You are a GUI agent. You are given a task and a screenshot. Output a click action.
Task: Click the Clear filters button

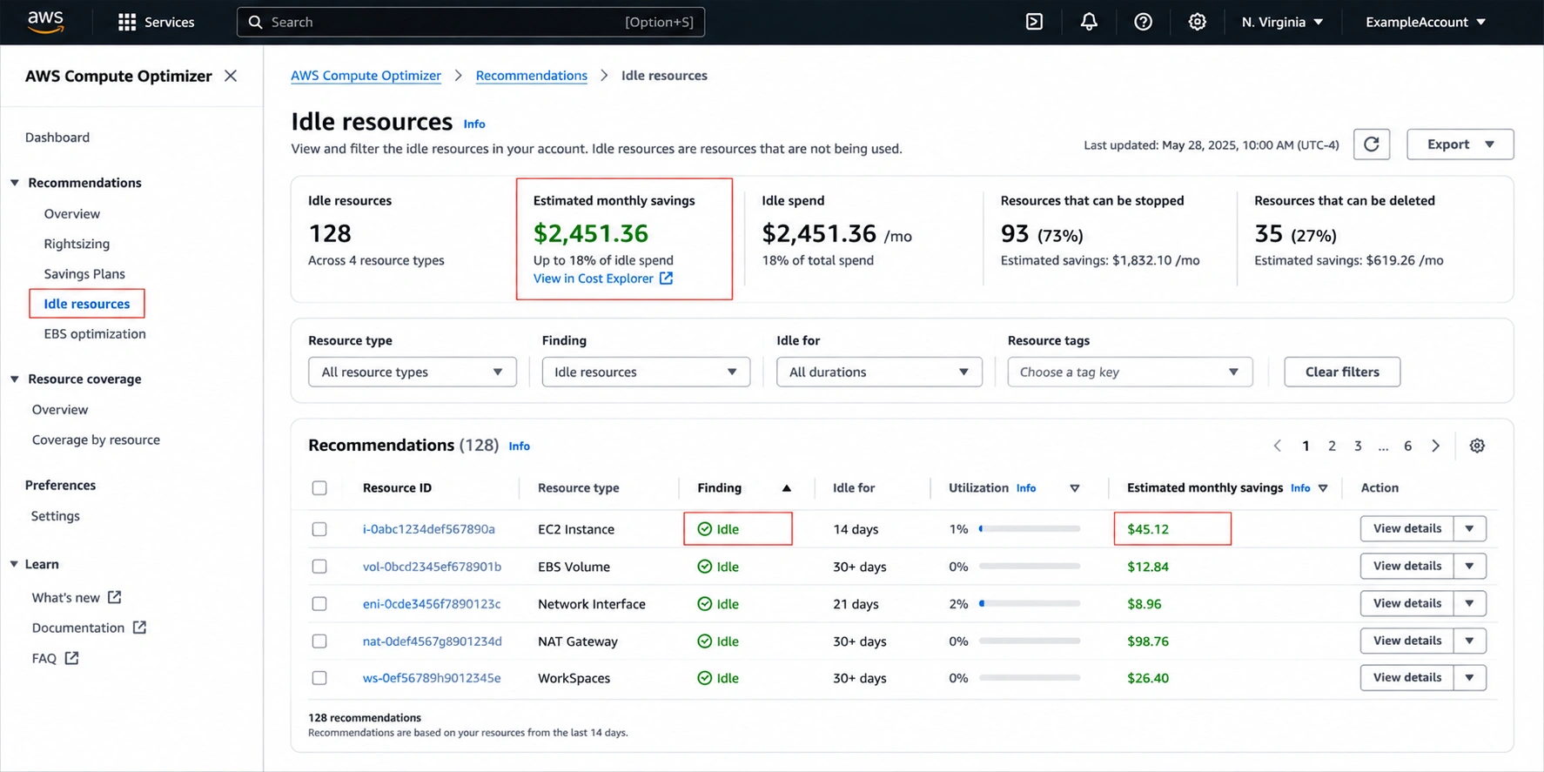1342,372
